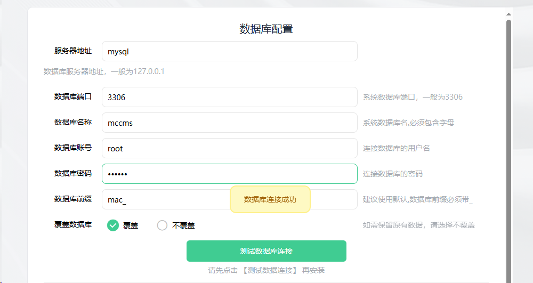Viewport: 533px width, 283px height.
Task: Select the 覆盖 radio button
Action: tap(113, 225)
